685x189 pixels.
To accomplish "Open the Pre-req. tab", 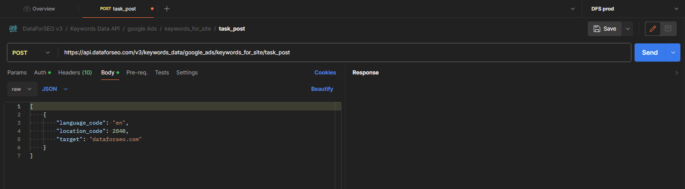I will (137, 73).
